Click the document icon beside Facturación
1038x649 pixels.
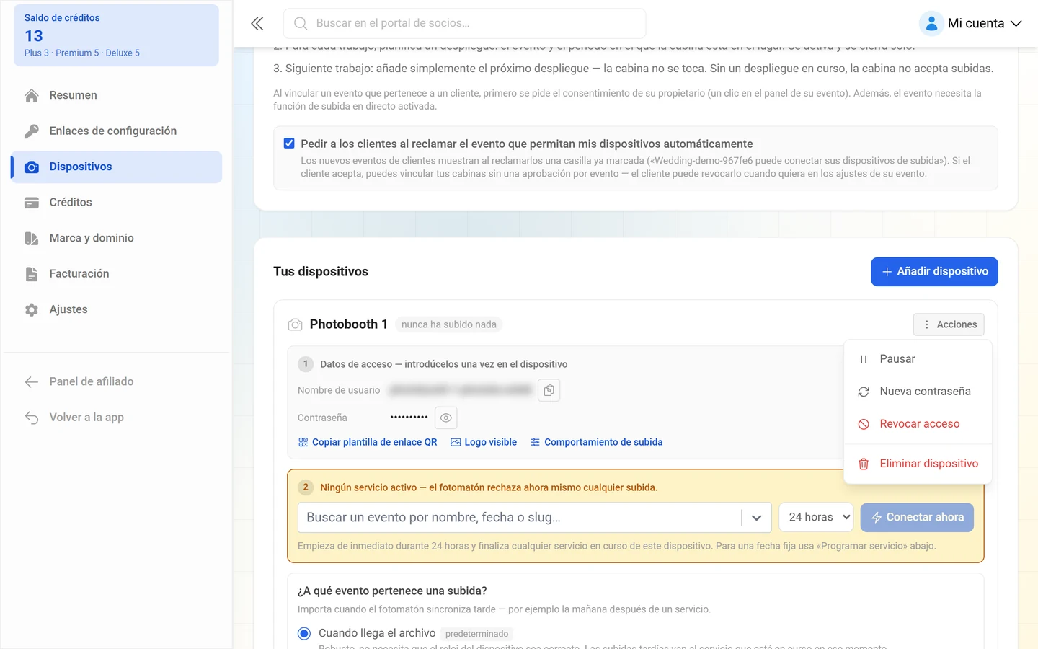[x=32, y=274]
